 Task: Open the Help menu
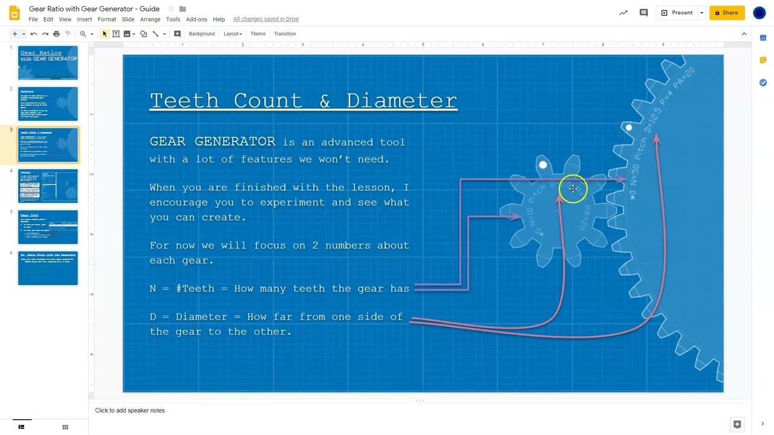[219, 19]
